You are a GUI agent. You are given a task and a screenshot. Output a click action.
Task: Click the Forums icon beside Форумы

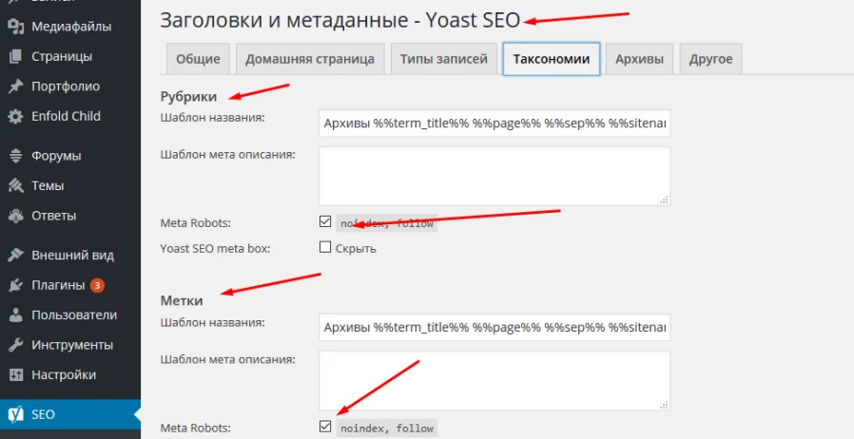tap(16, 156)
